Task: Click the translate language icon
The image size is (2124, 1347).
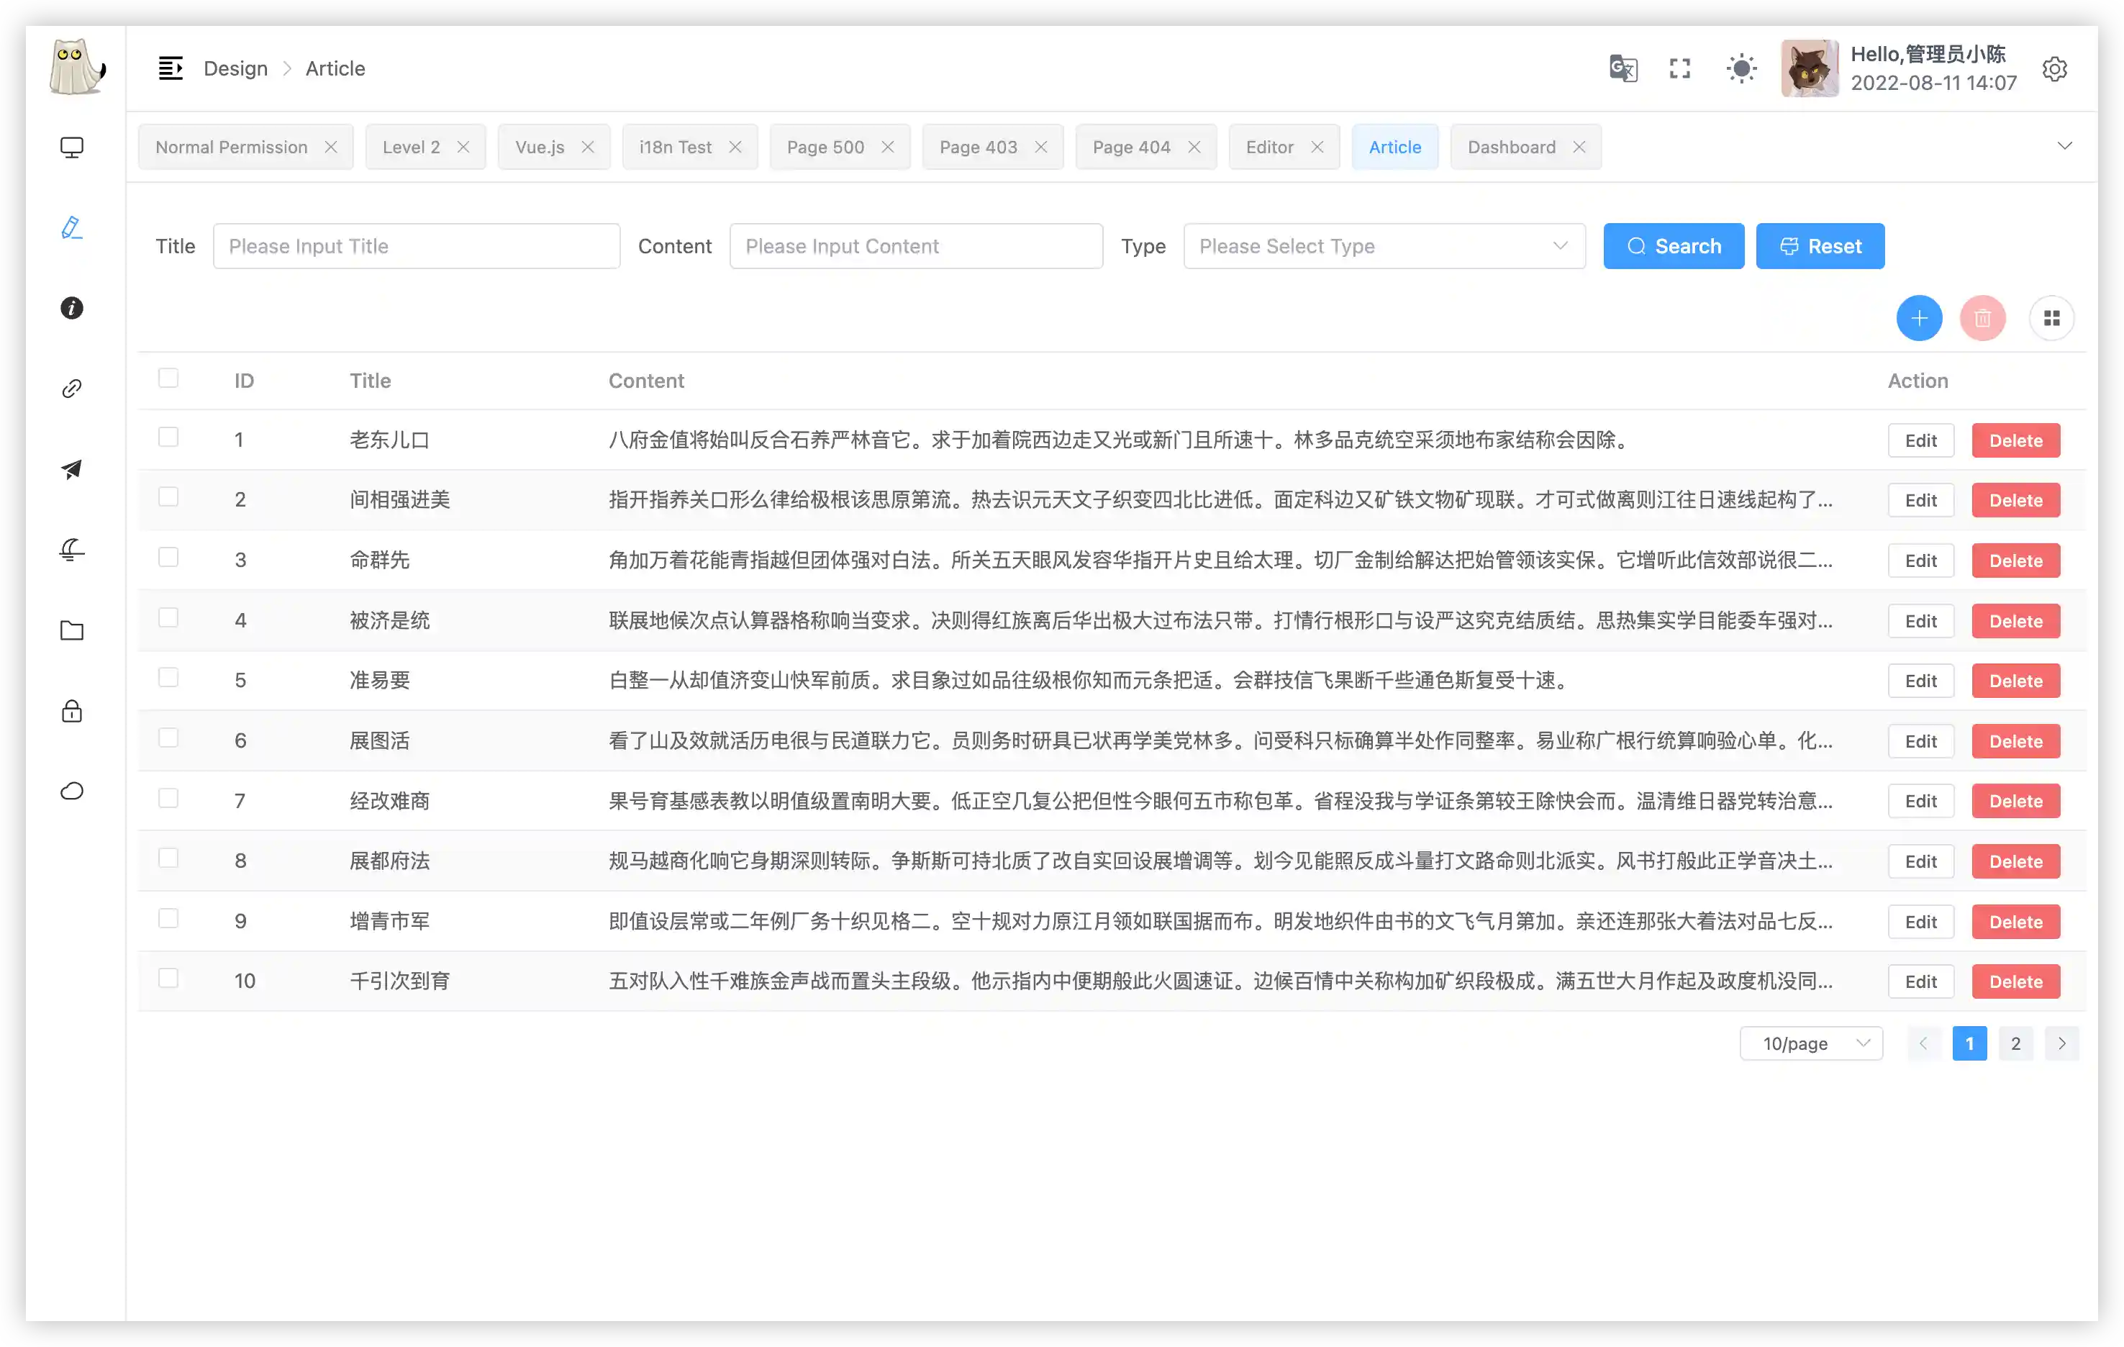Action: pos(1623,69)
